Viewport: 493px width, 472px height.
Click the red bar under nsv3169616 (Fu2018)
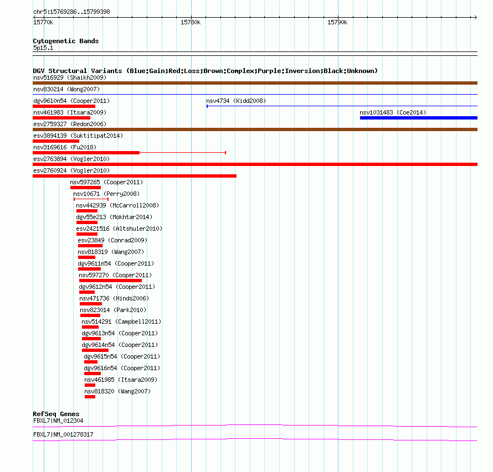86,153
